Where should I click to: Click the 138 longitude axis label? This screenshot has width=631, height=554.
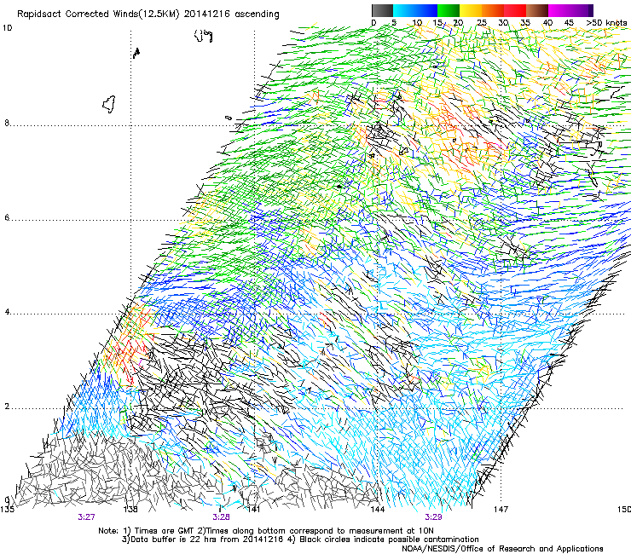[x=130, y=509]
